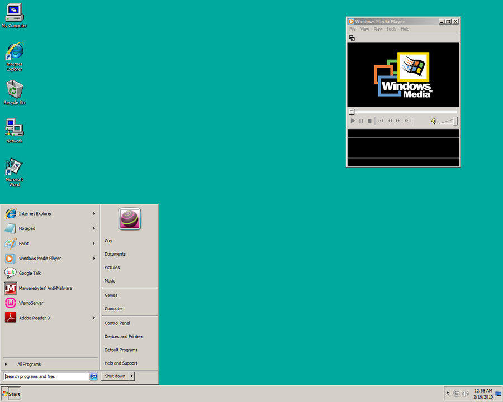Click the search magnifier icon in Start menu

tap(94, 376)
